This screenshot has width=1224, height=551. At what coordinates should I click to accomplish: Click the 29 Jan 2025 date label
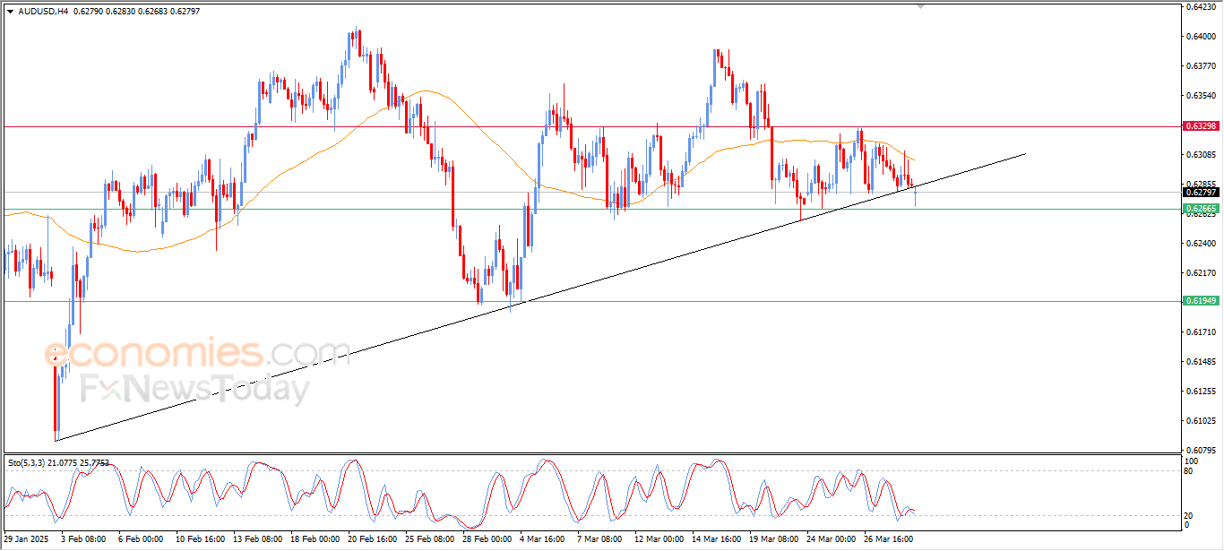(25, 539)
